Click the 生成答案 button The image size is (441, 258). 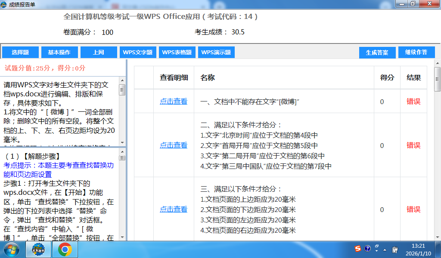point(377,52)
